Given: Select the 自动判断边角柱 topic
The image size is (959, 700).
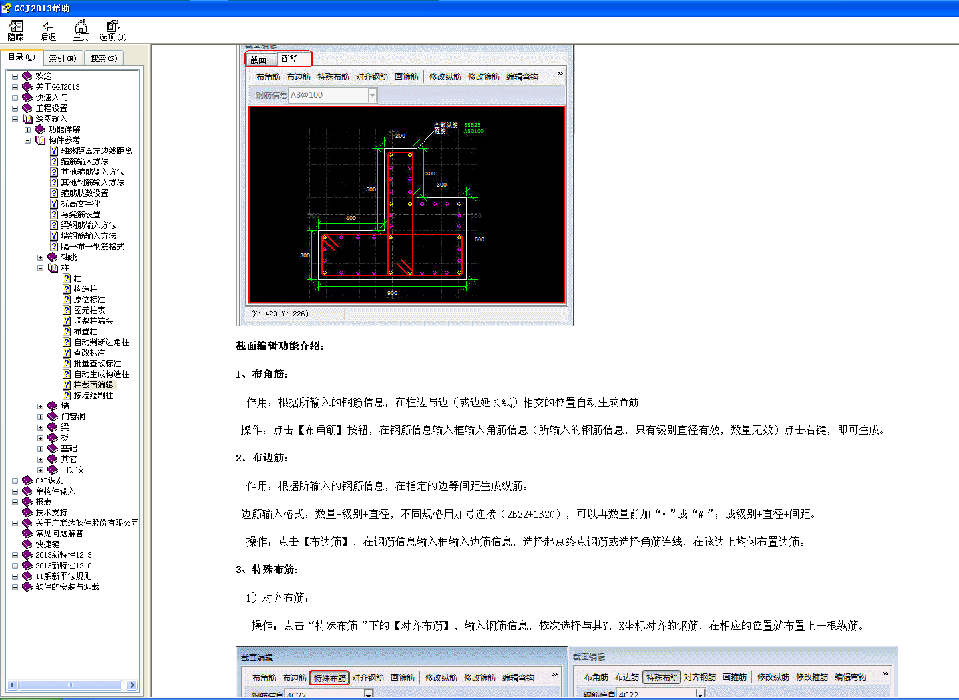Looking at the screenshot, I should [x=101, y=342].
